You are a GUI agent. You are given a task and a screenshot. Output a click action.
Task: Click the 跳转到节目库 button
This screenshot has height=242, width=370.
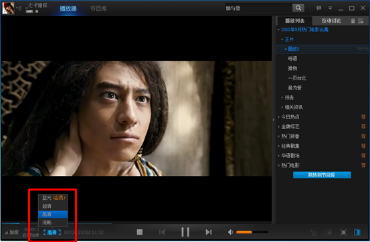click(322, 175)
